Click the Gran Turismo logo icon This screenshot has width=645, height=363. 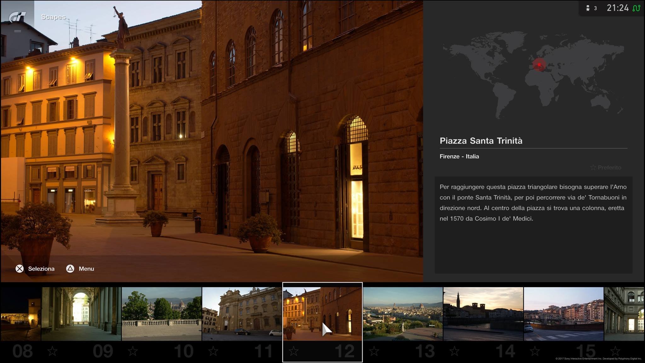17,17
